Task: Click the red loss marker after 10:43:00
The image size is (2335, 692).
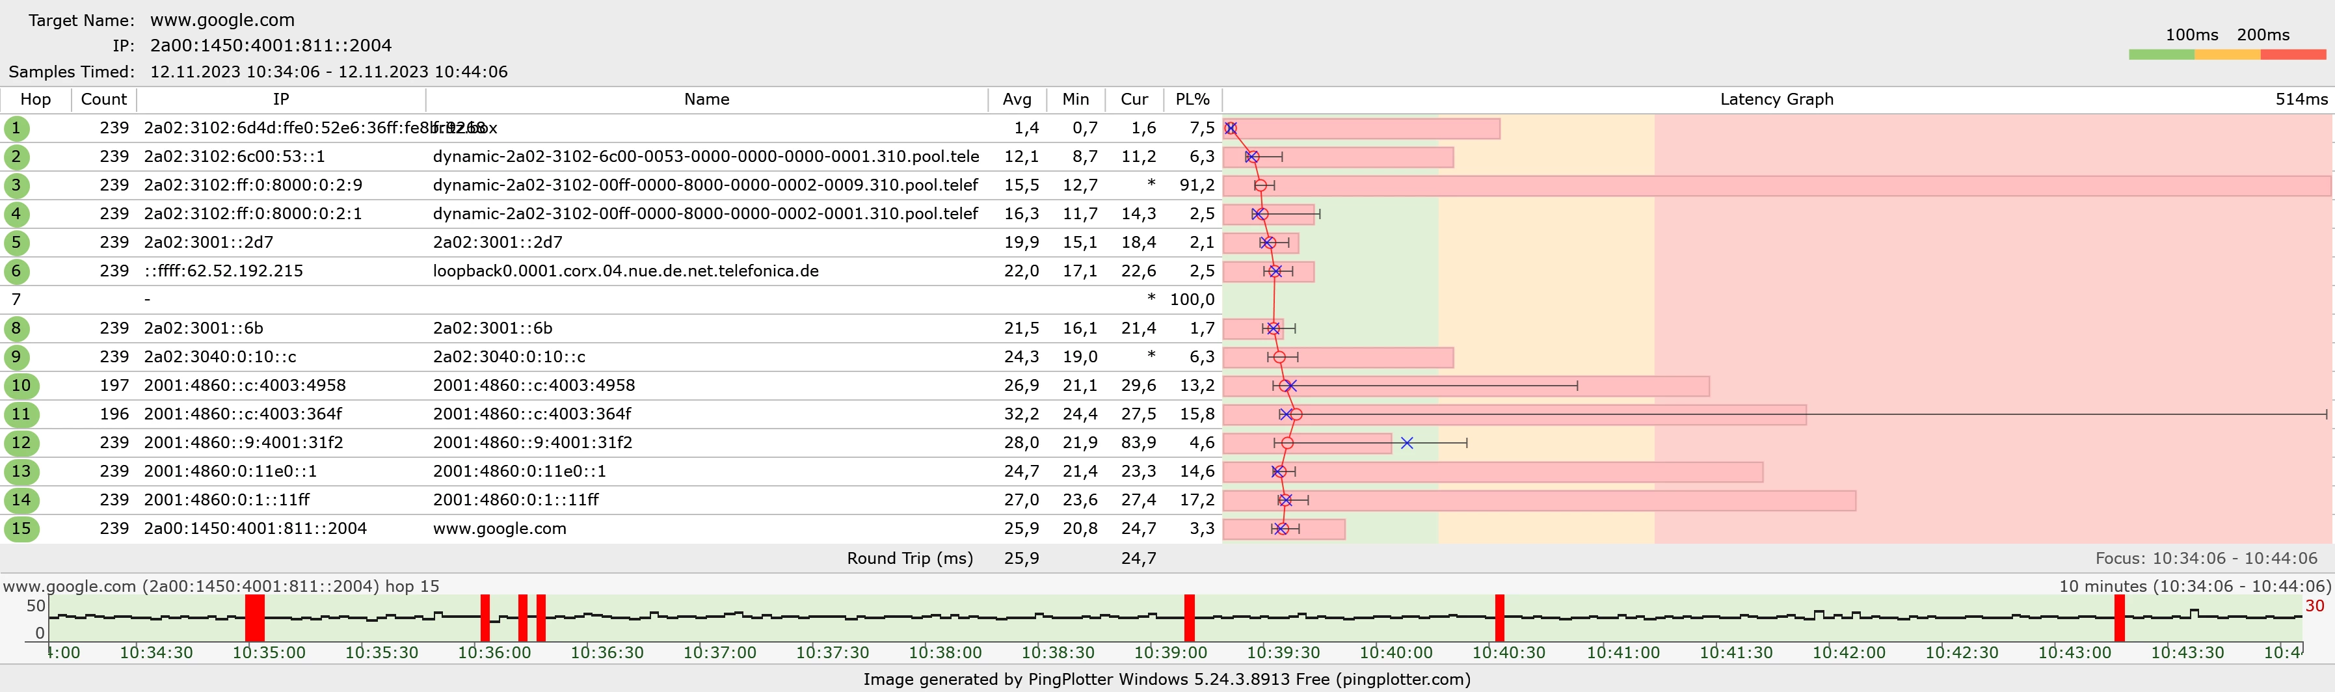Action: 2119,619
